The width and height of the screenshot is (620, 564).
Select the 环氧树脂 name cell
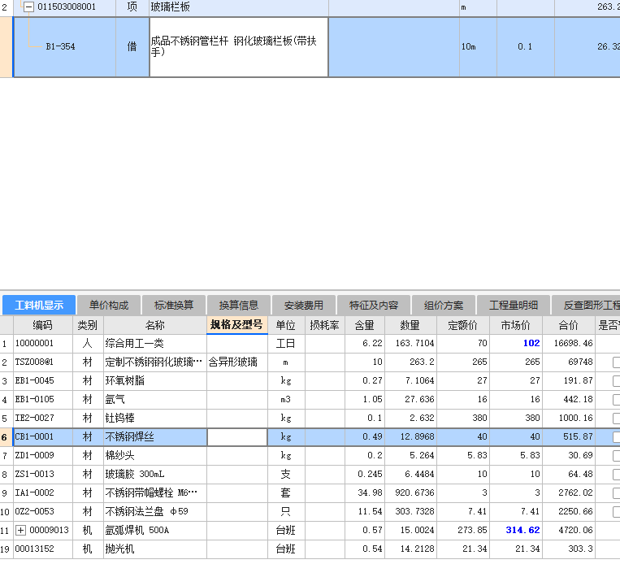point(155,380)
